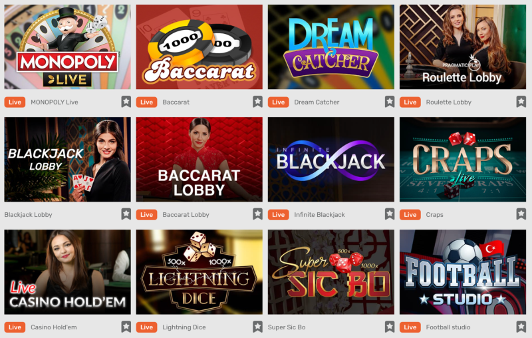Image resolution: width=532 pixels, height=338 pixels.
Task: Bookmark the Football studio game
Action: pyautogui.click(x=521, y=327)
